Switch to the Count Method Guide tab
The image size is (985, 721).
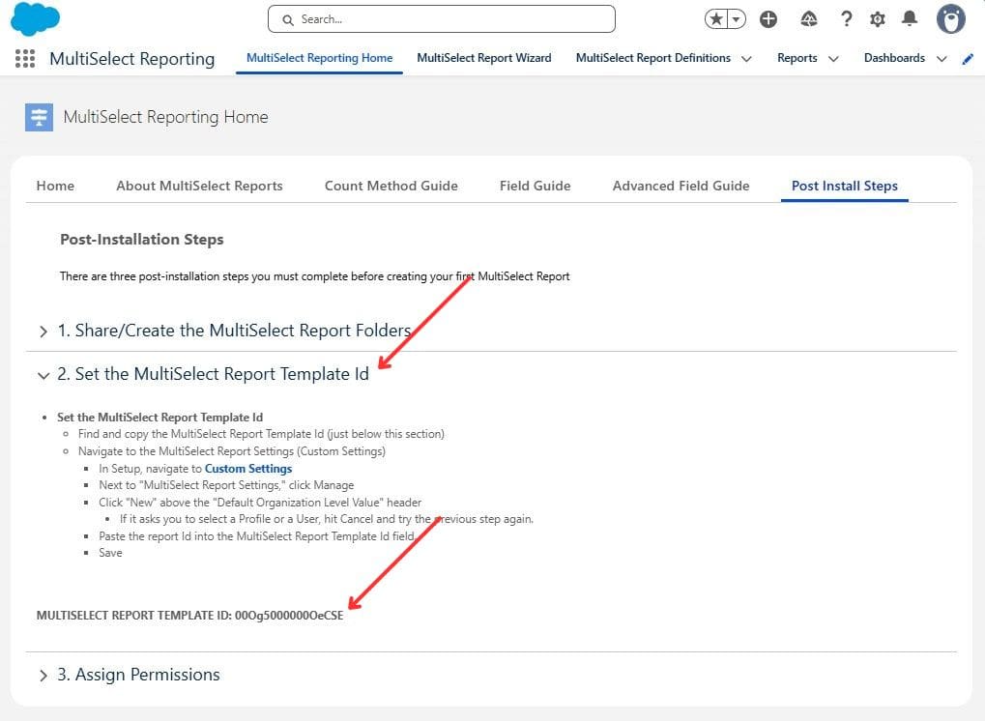pyautogui.click(x=391, y=186)
